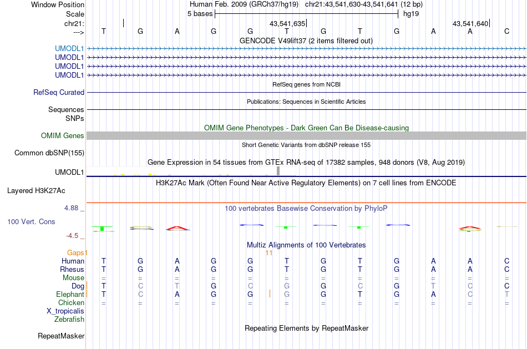Click Short Genetic Variants from dbSNP title
This screenshot has height=349, width=527.
[306, 145]
